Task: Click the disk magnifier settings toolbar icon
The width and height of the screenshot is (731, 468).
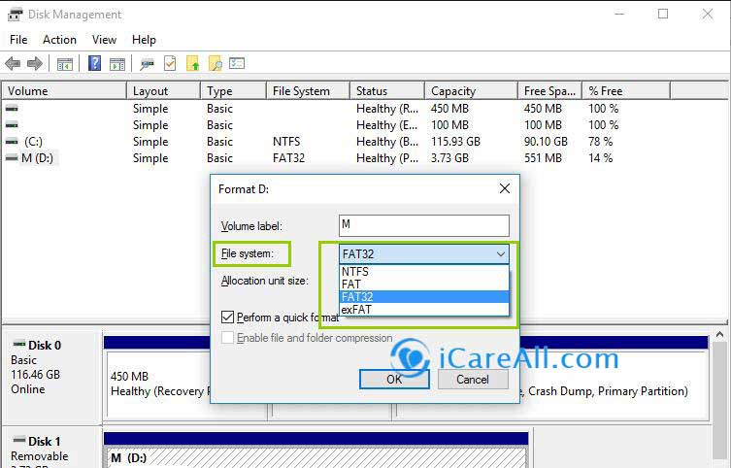Action: click(x=148, y=63)
